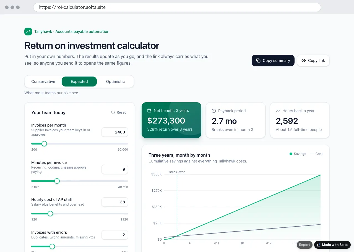Click the Break-even marker label on chart
Screen dimensions: 354x252
177,172
